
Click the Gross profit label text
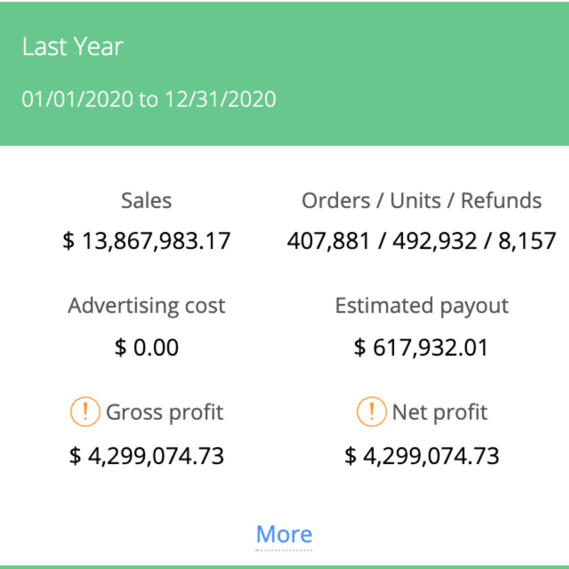tap(164, 413)
